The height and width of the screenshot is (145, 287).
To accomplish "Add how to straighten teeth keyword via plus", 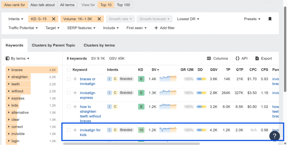I will click(75, 107).
